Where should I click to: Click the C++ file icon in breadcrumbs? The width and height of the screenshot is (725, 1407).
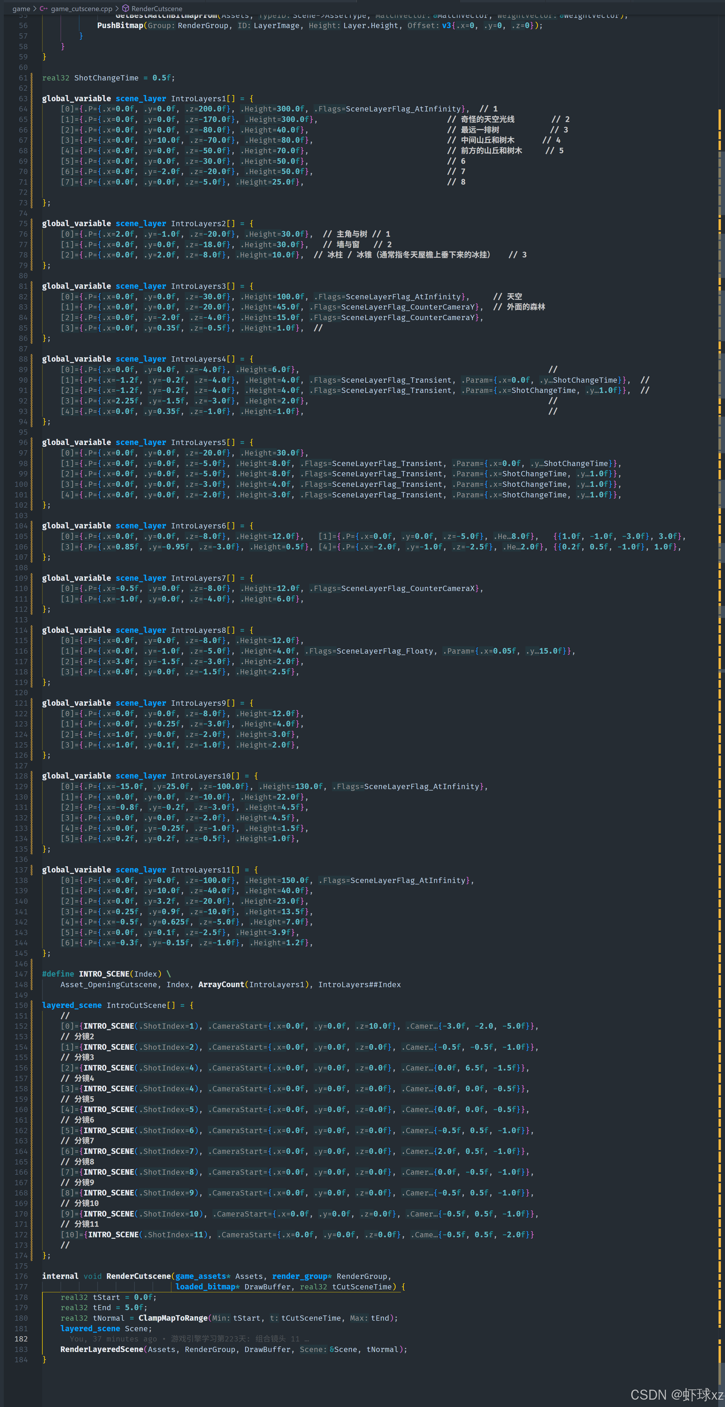click(44, 9)
